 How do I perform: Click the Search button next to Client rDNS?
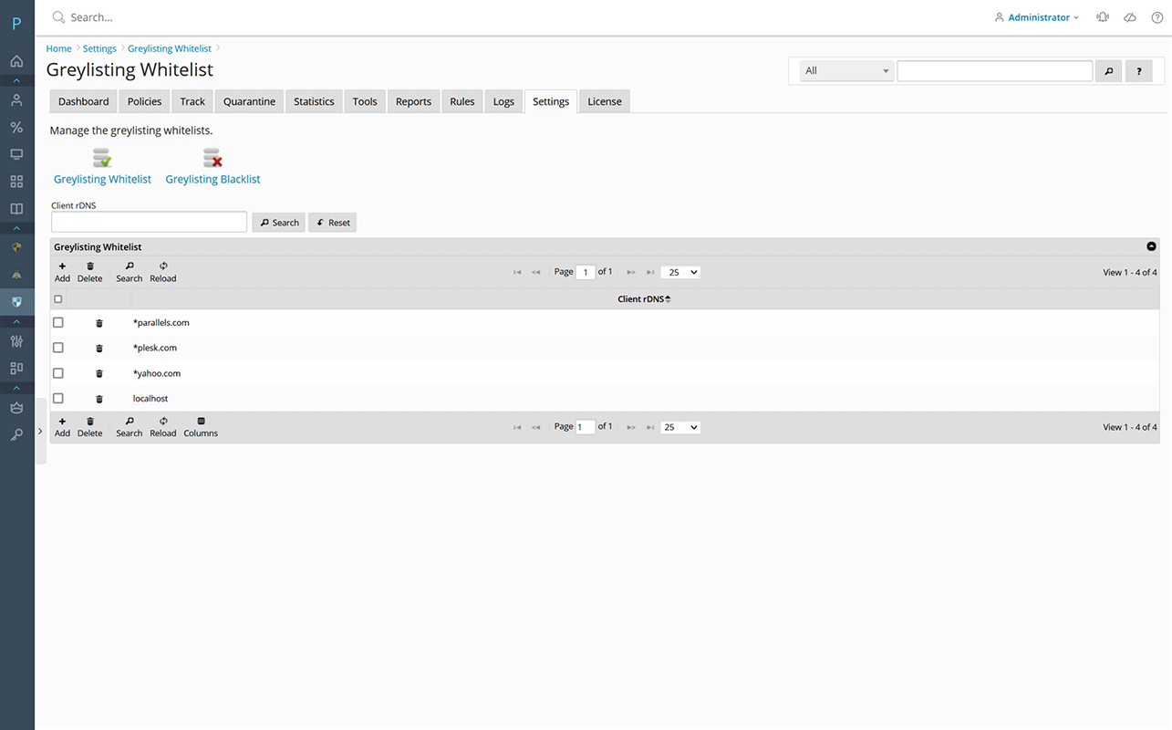click(x=278, y=223)
